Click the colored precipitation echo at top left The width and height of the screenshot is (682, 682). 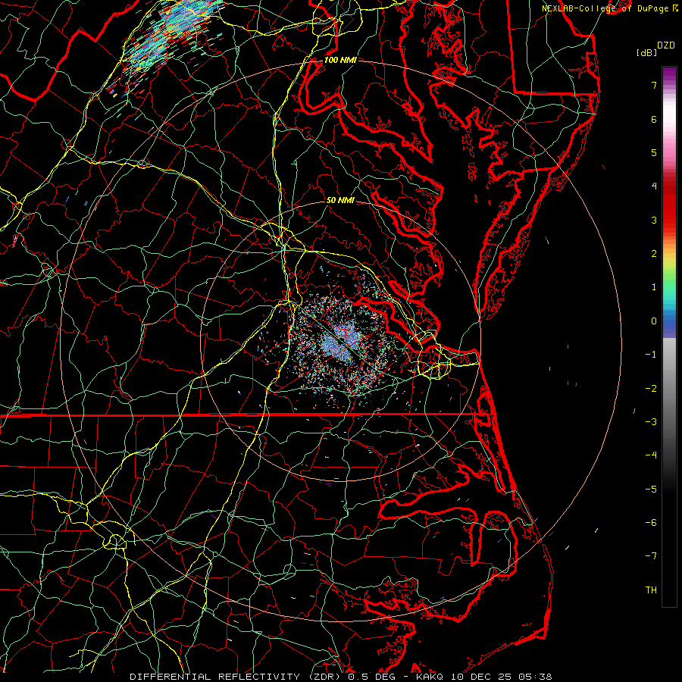172,37
